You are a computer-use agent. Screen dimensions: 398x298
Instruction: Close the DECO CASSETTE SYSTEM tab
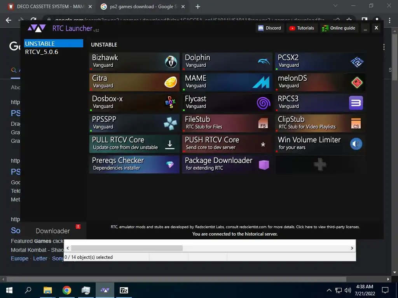(x=90, y=7)
